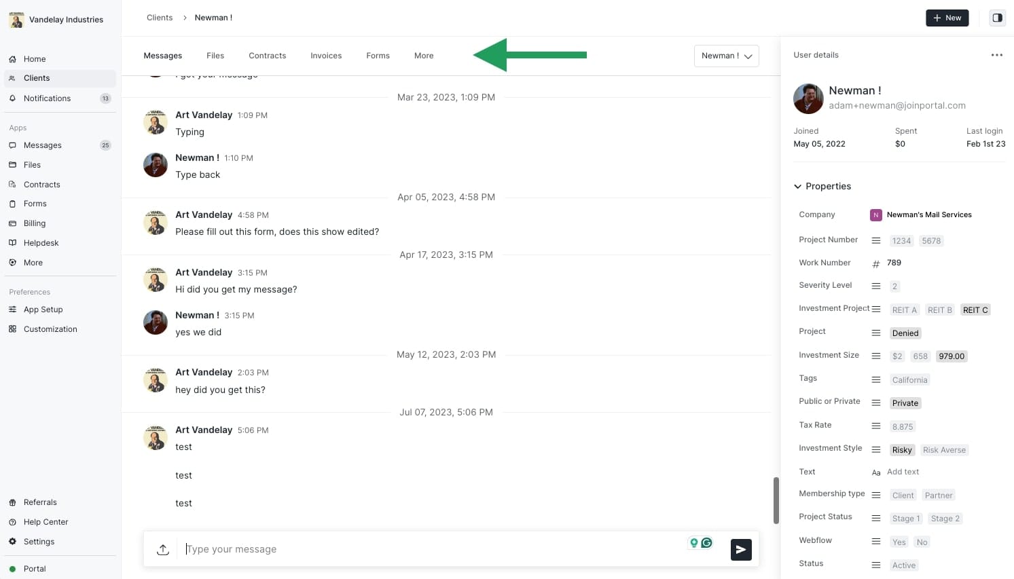The height and width of the screenshot is (579, 1014).
Task: Open the Grammarly icon in message box
Action: (706, 542)
